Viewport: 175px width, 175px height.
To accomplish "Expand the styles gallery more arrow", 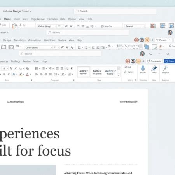I will (119, 75).
